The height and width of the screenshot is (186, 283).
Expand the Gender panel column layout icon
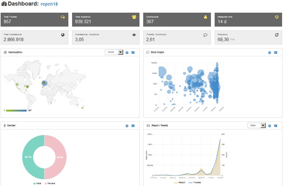[133, 126]
